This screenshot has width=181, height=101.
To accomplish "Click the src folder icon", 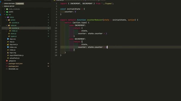I will click(7, 15).
